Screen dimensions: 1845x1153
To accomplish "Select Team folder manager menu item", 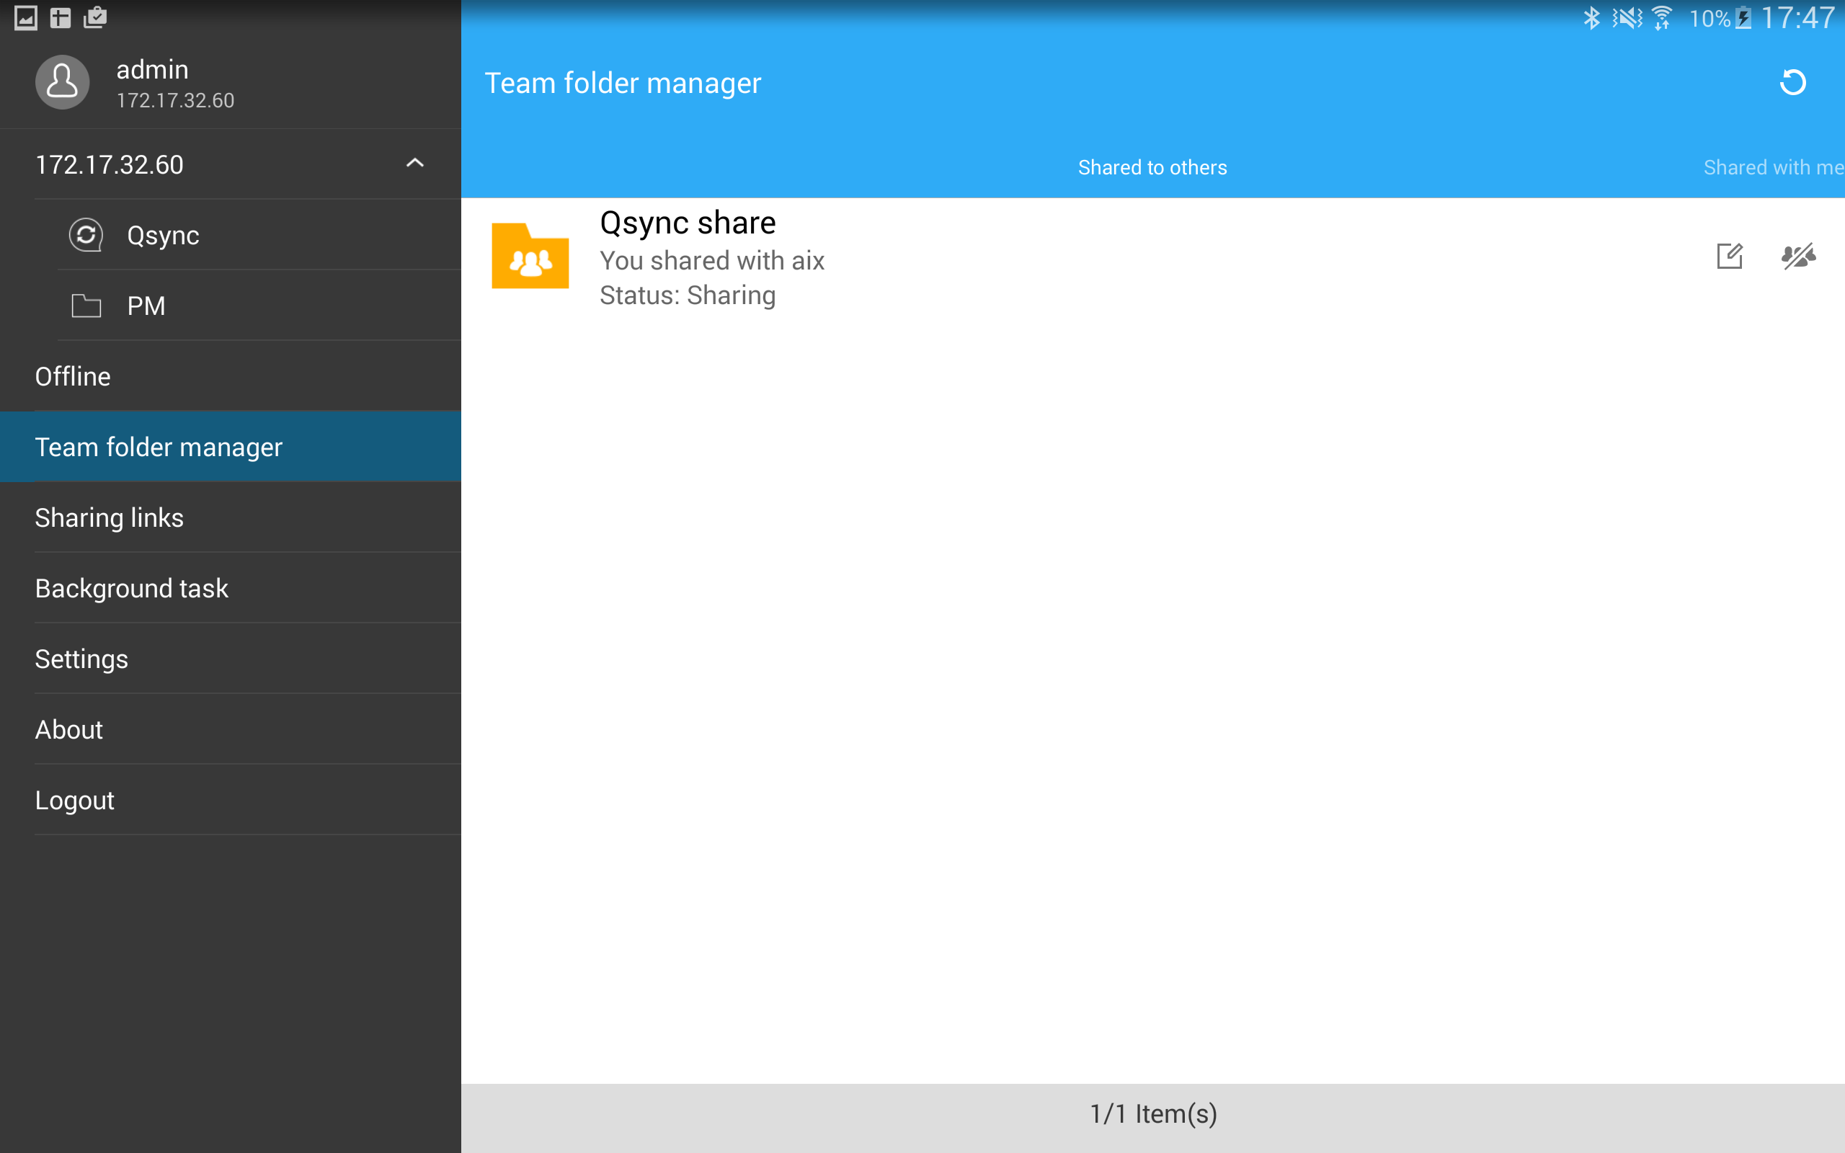I will pos(159,447).
